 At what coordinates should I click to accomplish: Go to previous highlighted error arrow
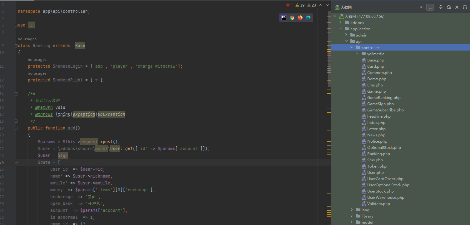pyautogui.click(x=321, y=5)
